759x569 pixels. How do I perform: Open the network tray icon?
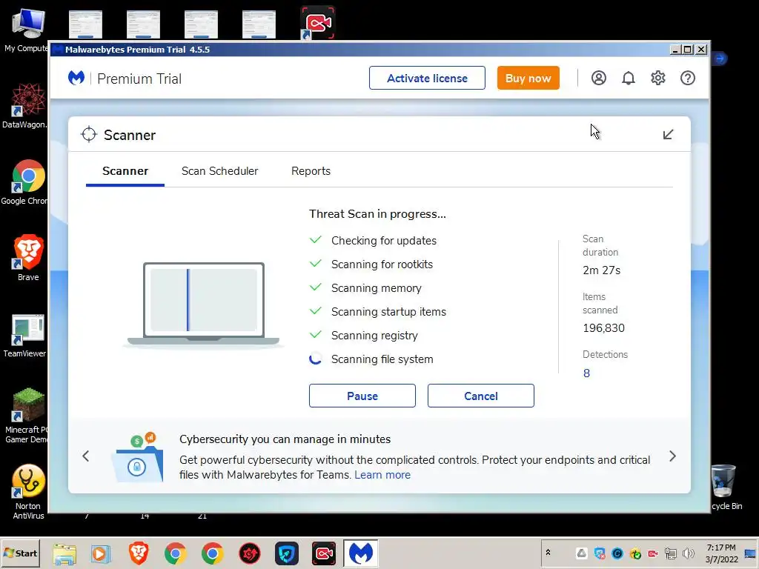pyautogui.click(x=670, y=553)
